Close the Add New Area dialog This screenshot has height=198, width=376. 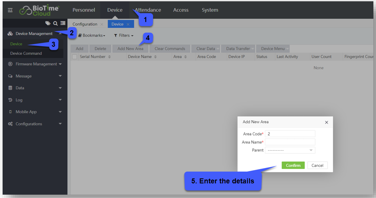click(326, 122)
